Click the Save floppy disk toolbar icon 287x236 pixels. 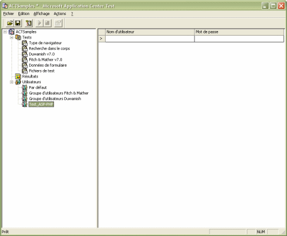(x=18, y=23)
